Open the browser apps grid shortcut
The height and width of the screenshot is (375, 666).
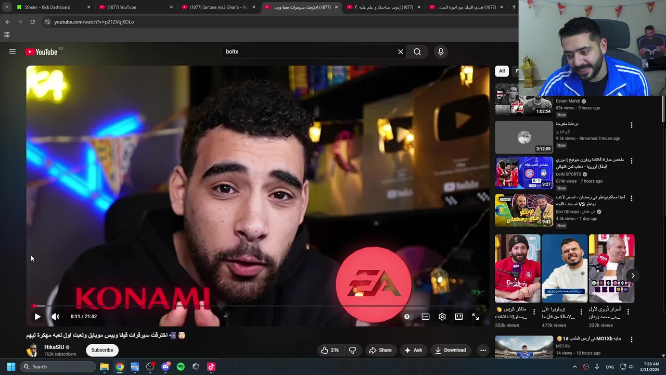(7, 35)
